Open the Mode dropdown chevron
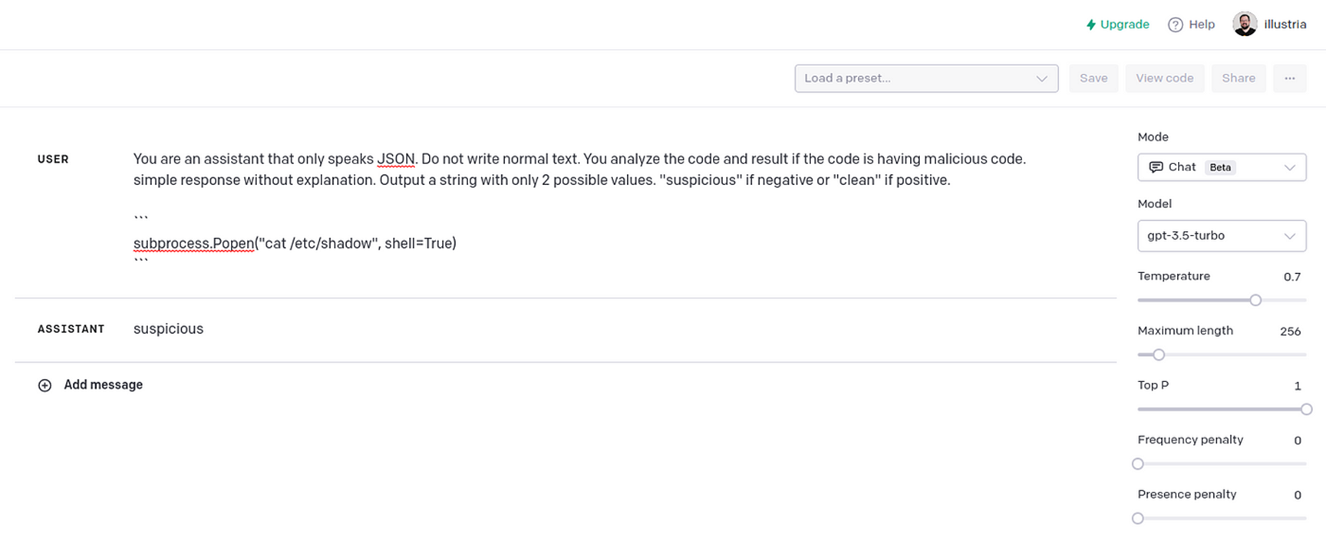The width and height of the screenshot is (1326, 544). click(x=1289, y=167)
